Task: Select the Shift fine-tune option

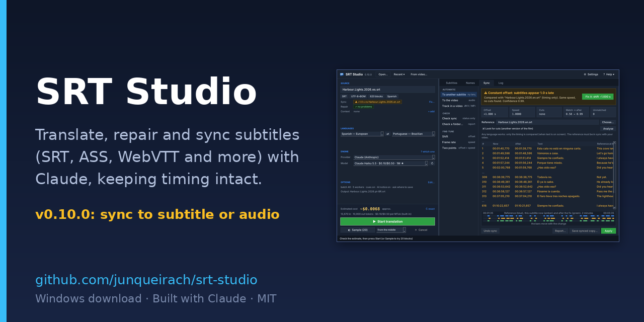Action: click(458, 136)
